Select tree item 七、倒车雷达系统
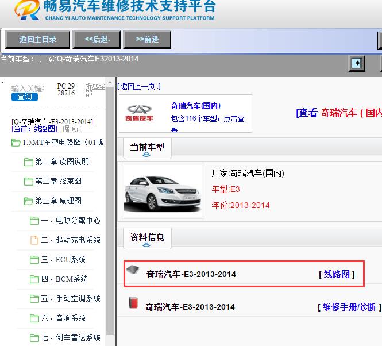The height and width of the screenshot is (346, 382). 71,337
